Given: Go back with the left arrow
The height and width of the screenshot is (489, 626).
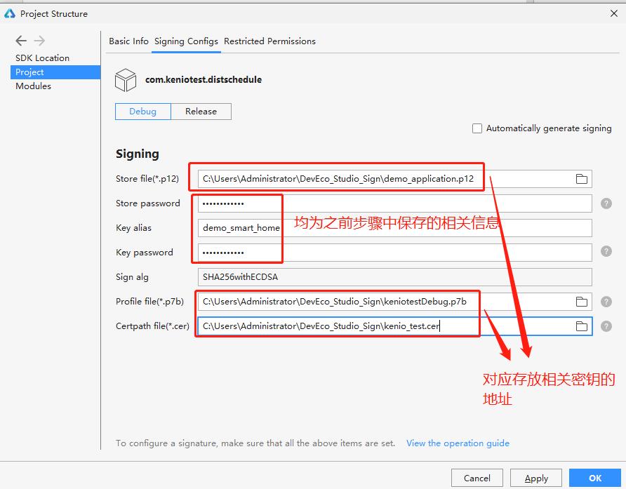Looking at the screenshot, I should click(21, 40).
